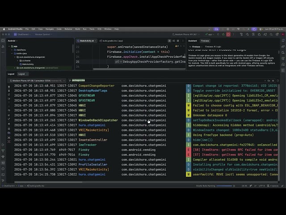Open the Build menu
The width and height of the screenshot is (286, 215).
(x=78, y=29)
